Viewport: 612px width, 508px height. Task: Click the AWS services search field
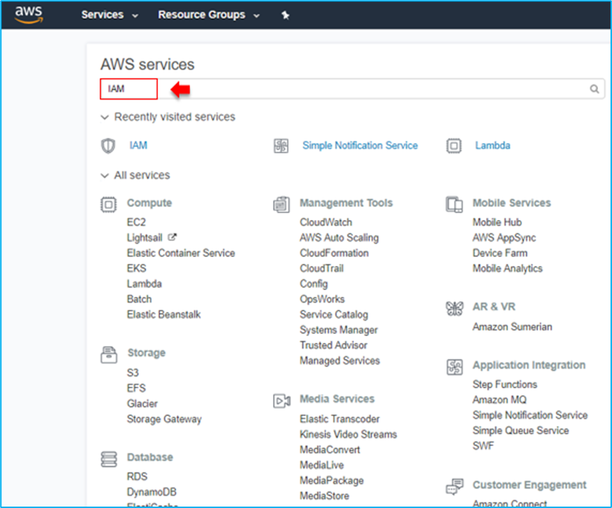(352, 89)
